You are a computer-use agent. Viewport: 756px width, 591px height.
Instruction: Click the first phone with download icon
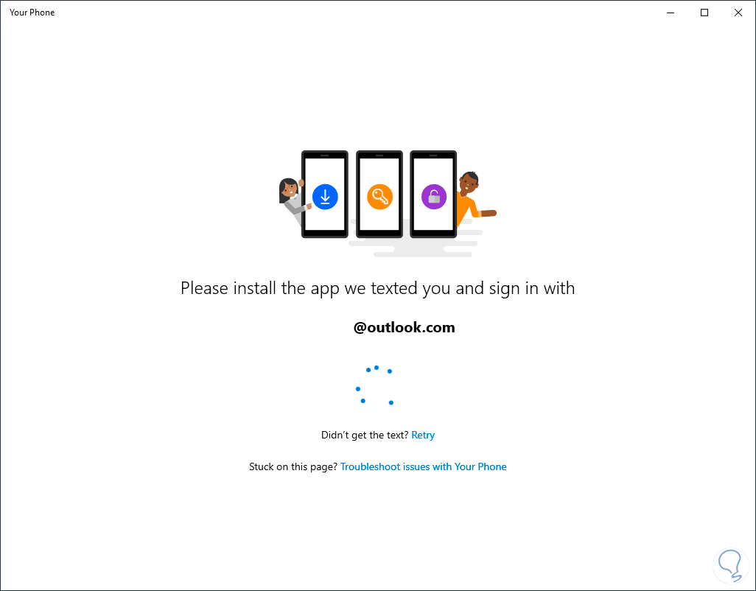click(324, 195)
